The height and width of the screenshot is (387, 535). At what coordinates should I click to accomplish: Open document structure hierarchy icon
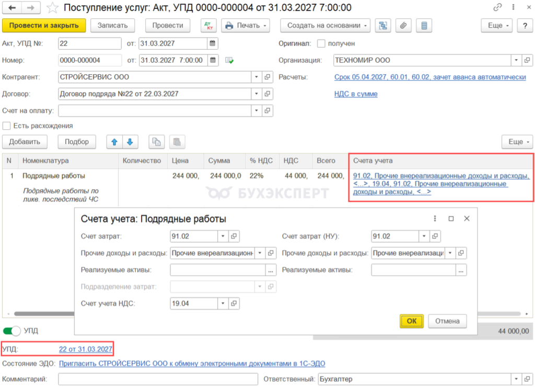(383, 26)
